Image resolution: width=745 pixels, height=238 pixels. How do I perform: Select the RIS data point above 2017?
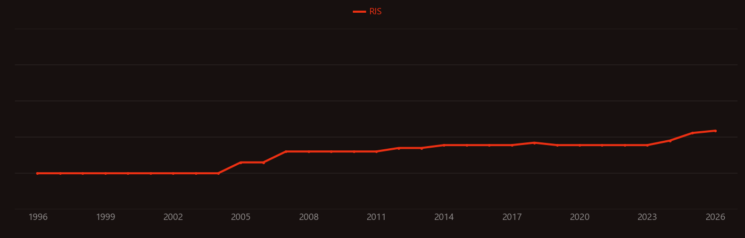coord(512,145)
